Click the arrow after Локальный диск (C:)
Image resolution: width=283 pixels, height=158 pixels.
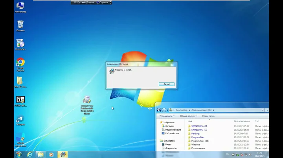[213, 110]
